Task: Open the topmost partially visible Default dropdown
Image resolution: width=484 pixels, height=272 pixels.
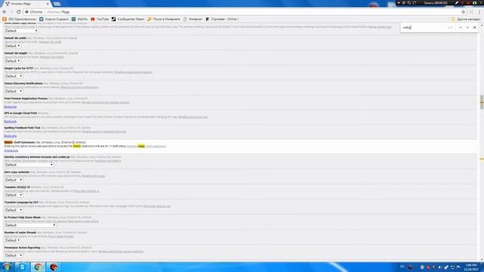Action: click(21, 31)
